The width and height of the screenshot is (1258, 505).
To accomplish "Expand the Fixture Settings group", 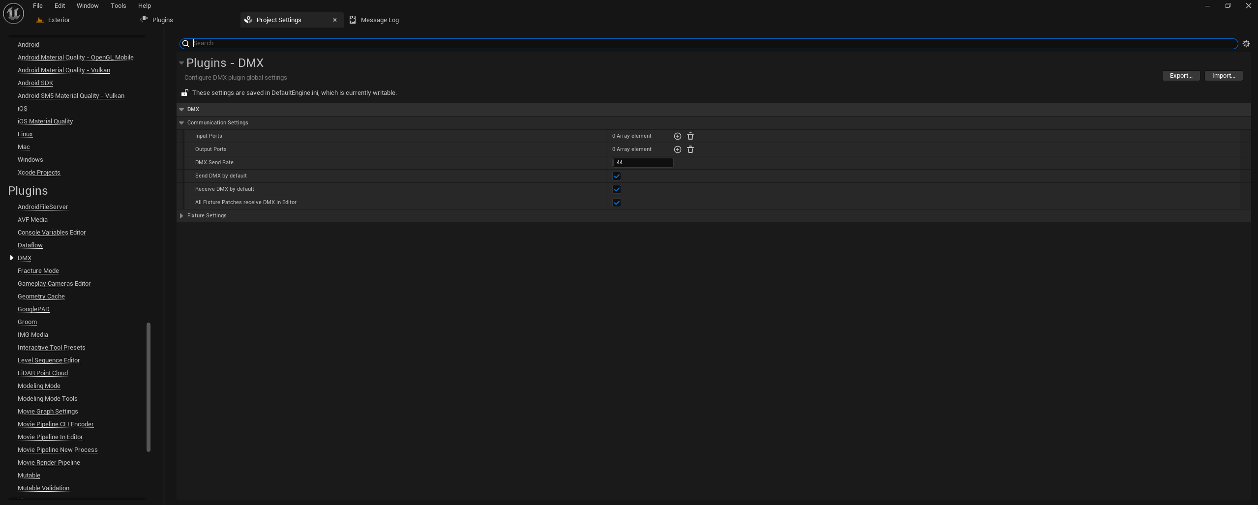I will [x=181, y=216].
